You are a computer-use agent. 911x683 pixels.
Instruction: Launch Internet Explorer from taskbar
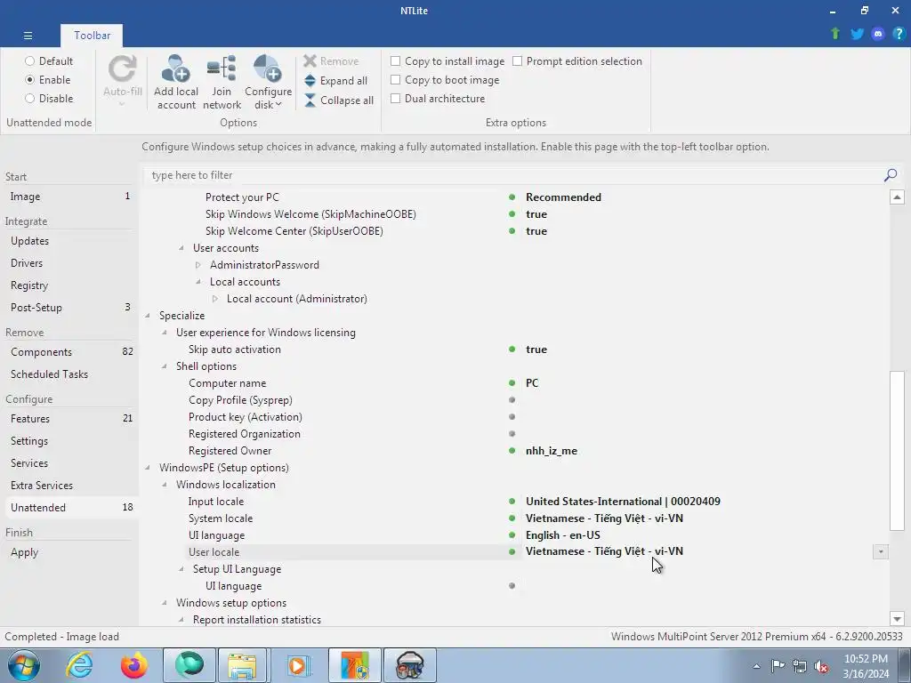(79, 665)
